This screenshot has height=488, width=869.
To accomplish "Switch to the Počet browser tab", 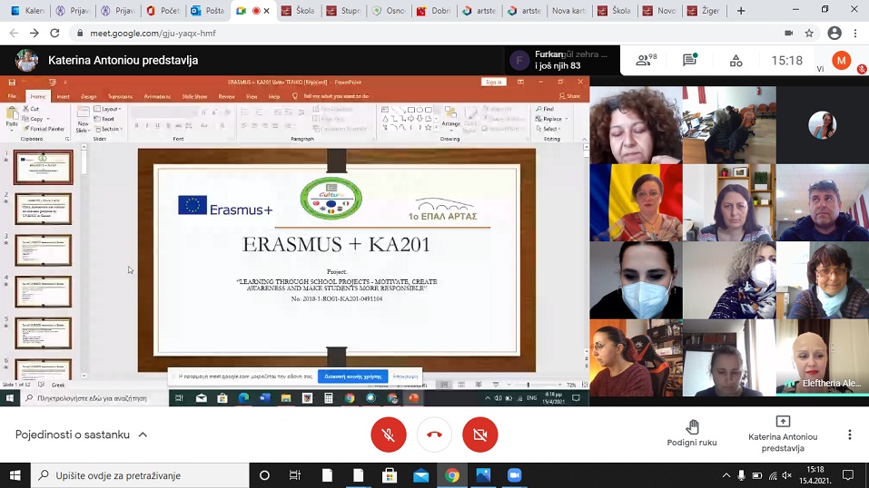I will (x=163, y=11).
